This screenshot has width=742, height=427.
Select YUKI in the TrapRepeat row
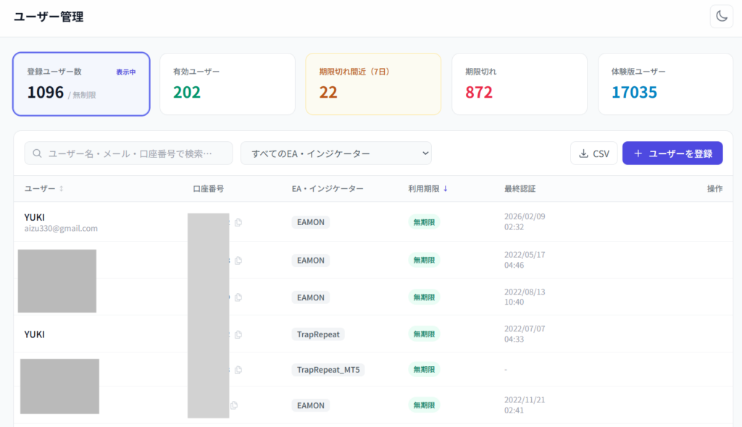coord(35,334)
